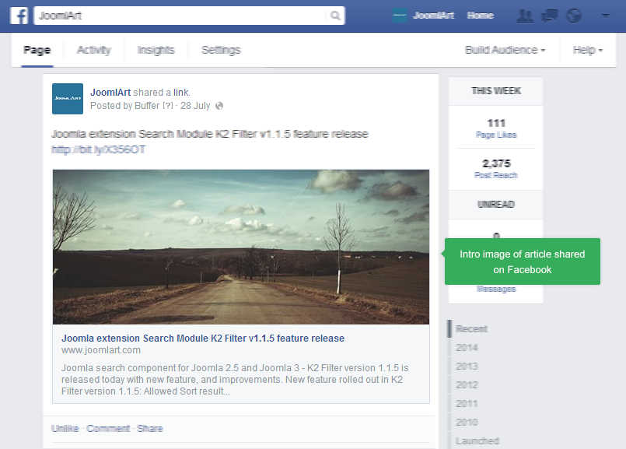This screenshot has width=626, height=449.
Task: Open the bit.ly short link in the post
Action: tap(99, 150)
